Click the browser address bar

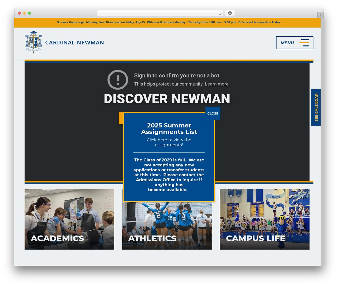coord(160,13)
